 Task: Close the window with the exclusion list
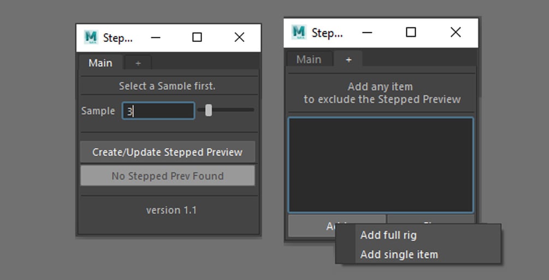tap(455, 33)
